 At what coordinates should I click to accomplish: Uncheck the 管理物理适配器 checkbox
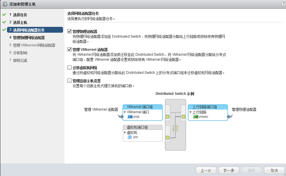tap(69, 31)
